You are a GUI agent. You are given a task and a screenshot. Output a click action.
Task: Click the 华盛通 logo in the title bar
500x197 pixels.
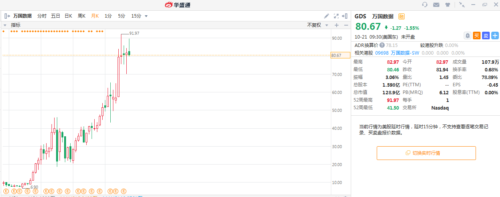click(x=177, y=5)
